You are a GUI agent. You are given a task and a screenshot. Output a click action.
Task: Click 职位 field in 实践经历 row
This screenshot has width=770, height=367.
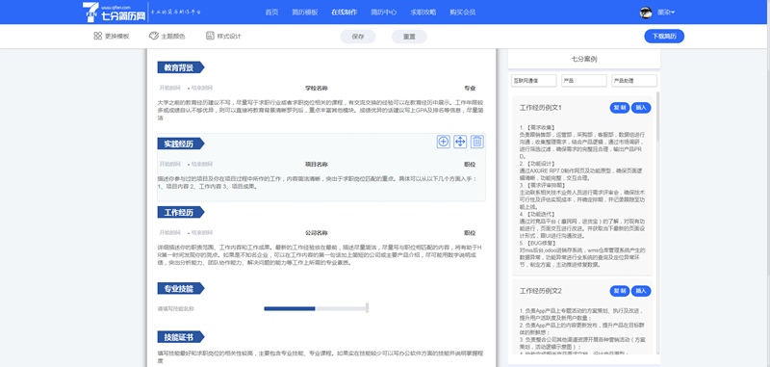pyautogui.click(x=470, y=164)
